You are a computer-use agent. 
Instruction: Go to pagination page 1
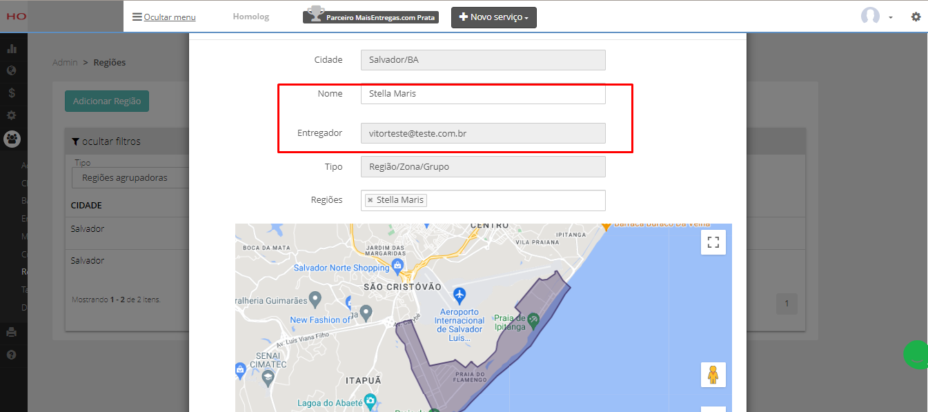tap(787, 304)
